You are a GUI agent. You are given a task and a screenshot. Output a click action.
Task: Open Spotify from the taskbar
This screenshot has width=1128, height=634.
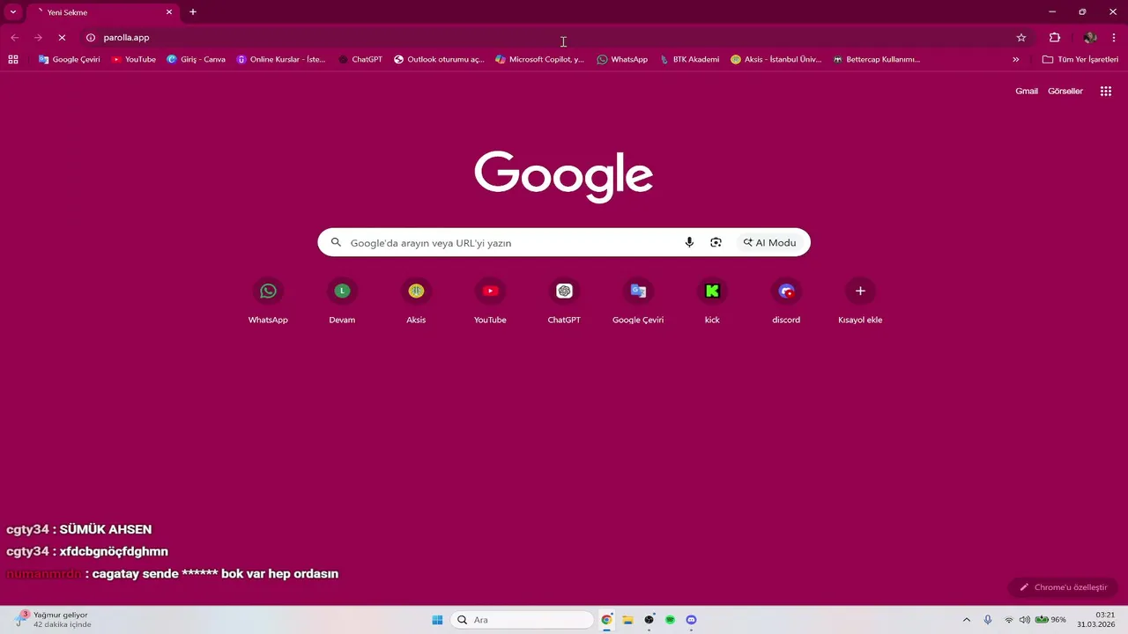670,620
